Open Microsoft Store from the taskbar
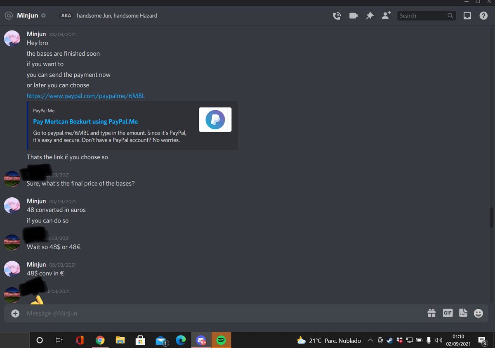This screenshot has width=495, height=348. click(140, 341)
